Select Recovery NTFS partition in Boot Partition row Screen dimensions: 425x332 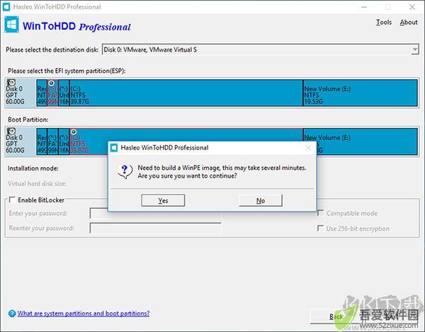click(x=42, y=142)
